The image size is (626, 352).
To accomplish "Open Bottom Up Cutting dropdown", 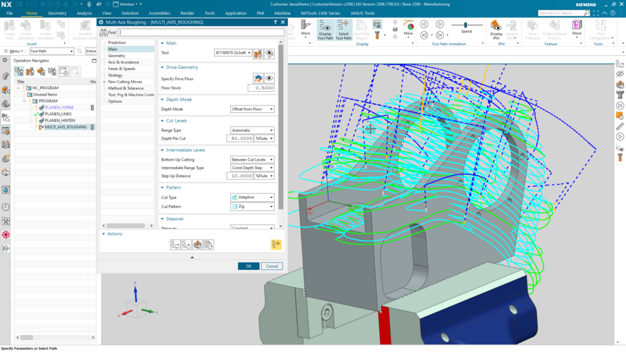I will point(252,160).
